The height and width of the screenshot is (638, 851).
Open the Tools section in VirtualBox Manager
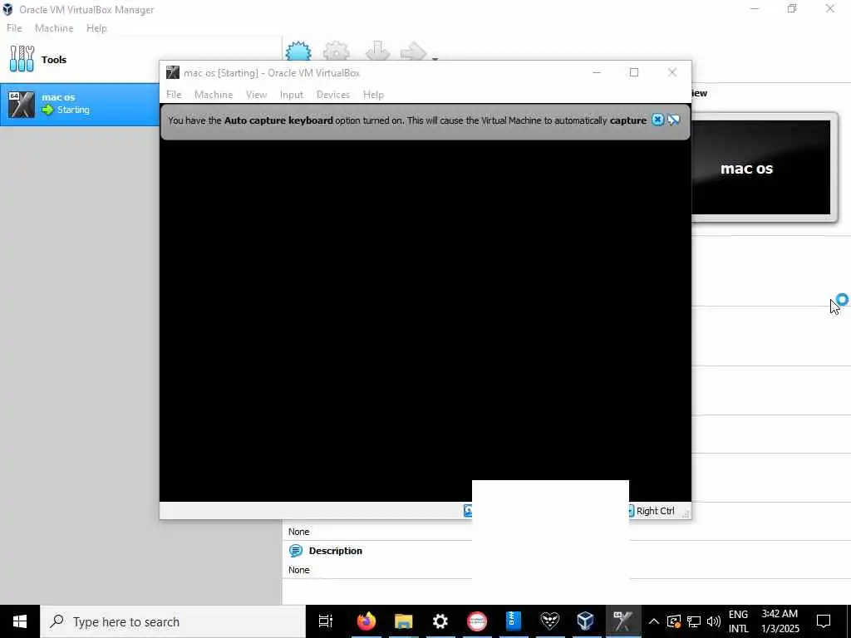pos(38,59)
